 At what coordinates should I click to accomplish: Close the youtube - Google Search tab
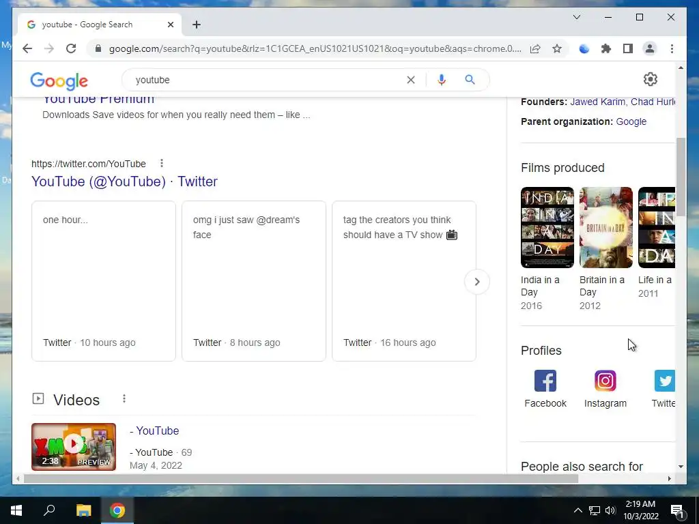pos(170,25)
